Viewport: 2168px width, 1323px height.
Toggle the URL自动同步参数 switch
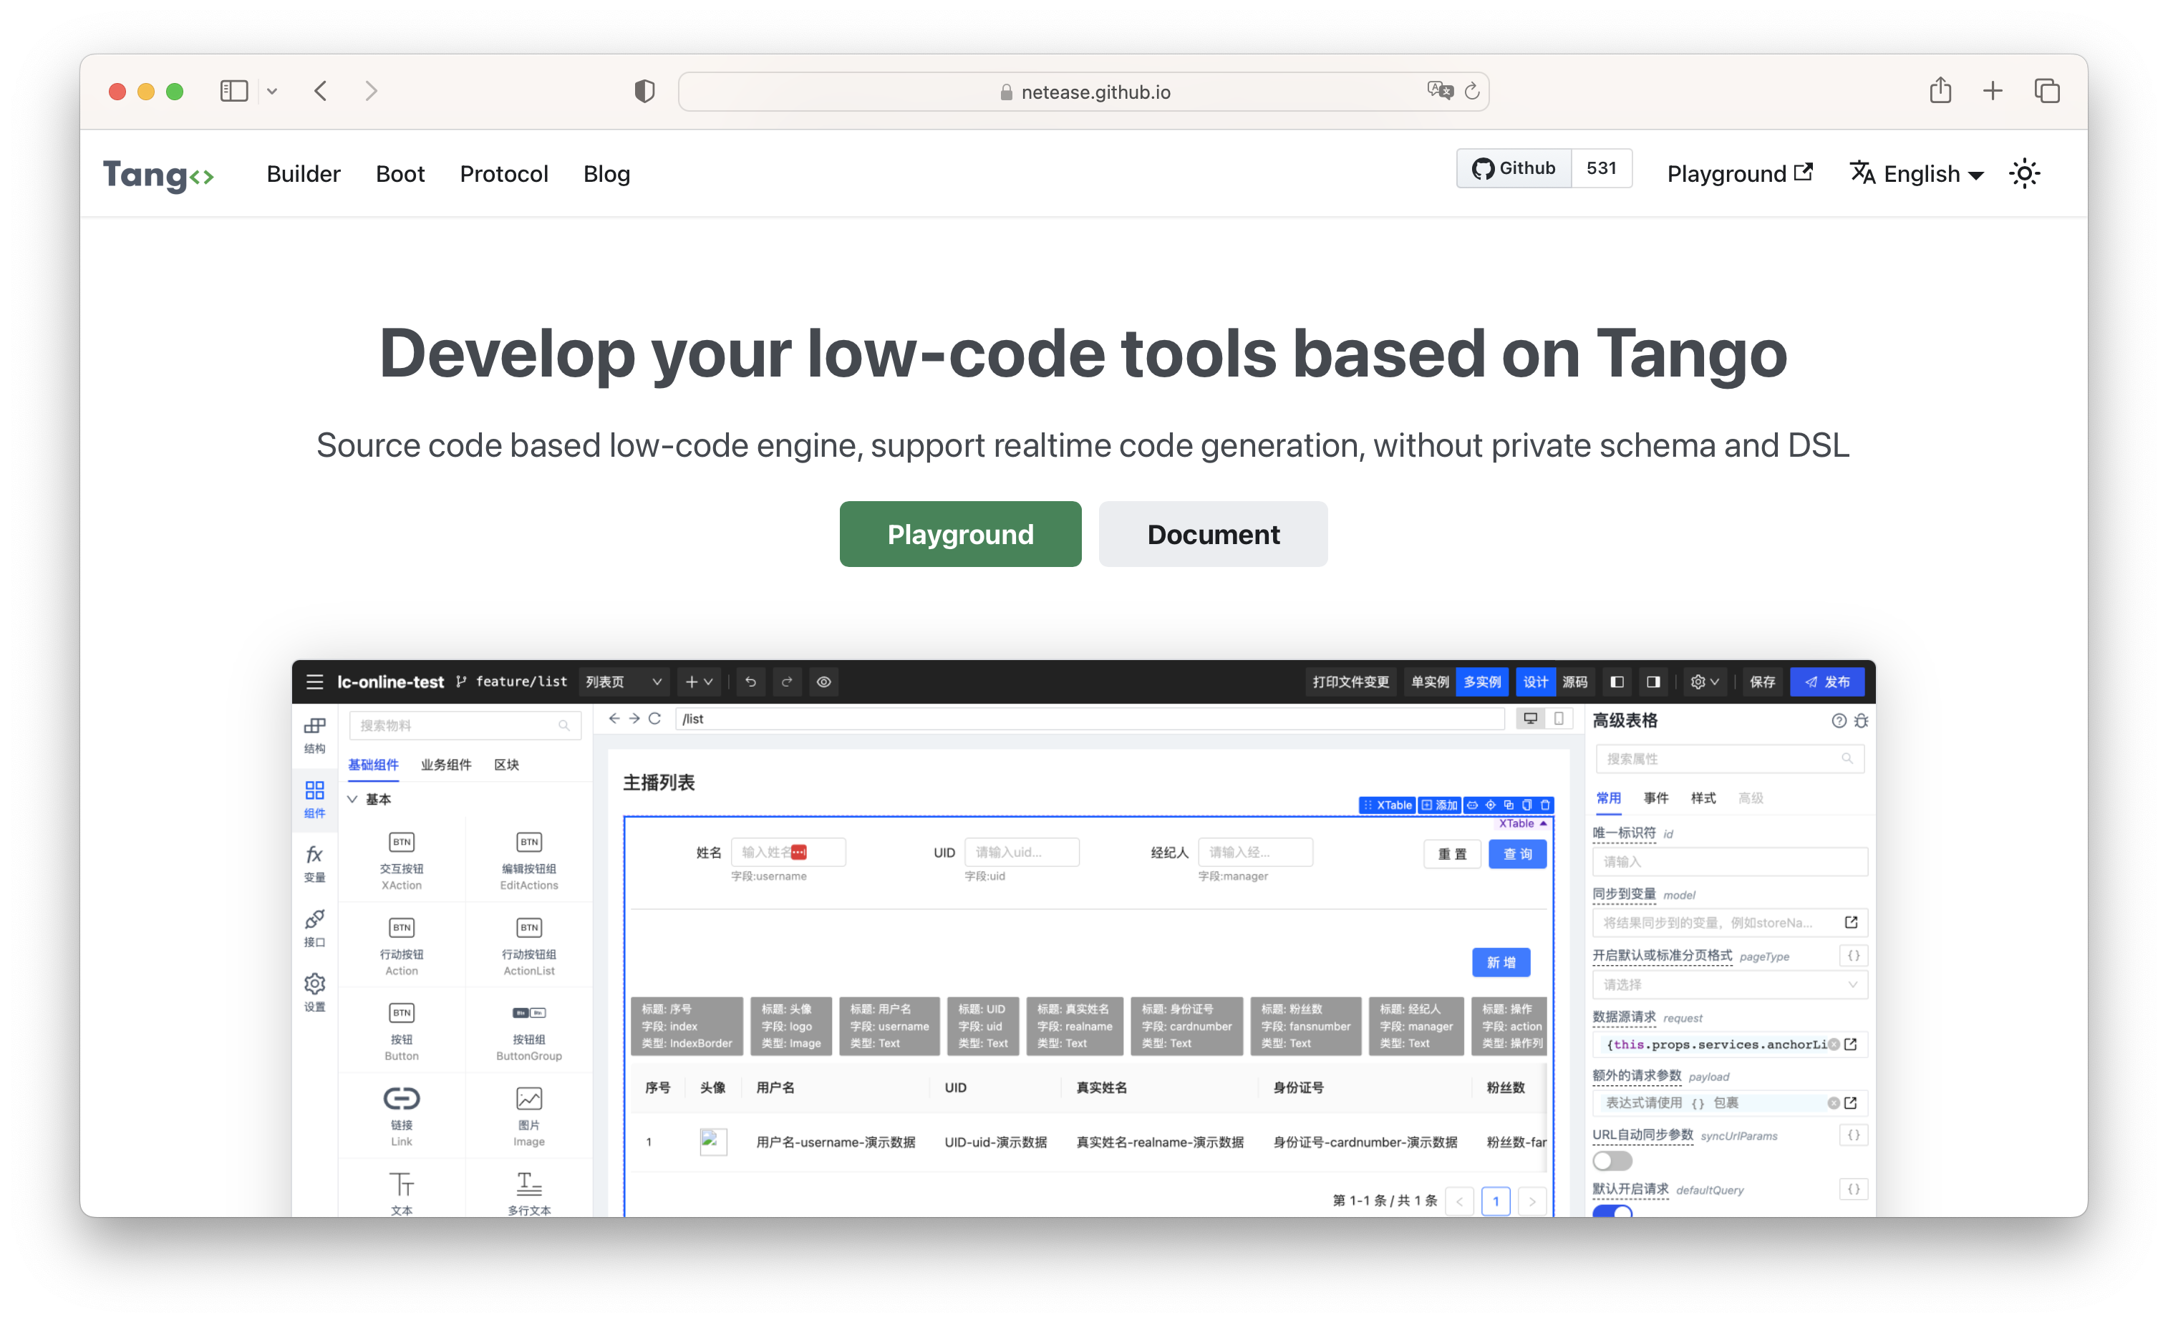1612,1161
